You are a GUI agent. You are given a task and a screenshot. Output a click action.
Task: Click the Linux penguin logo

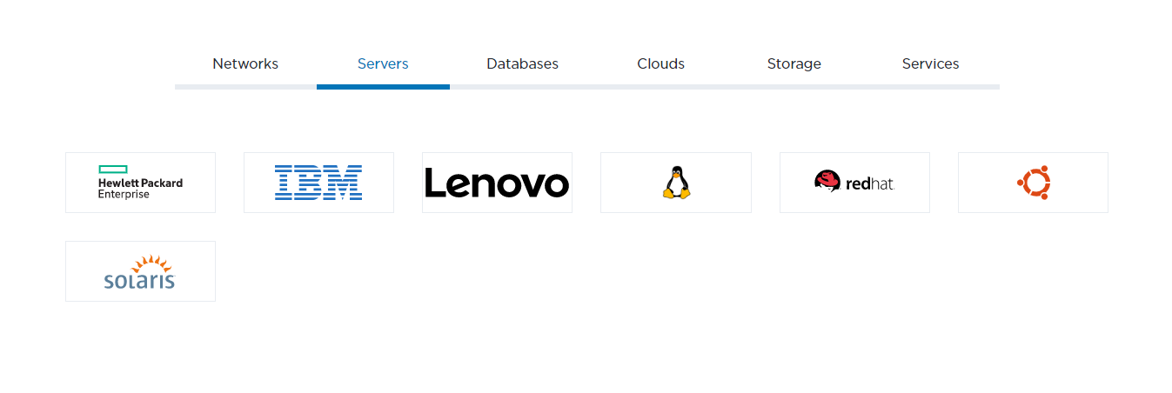(x=676, y=183)
